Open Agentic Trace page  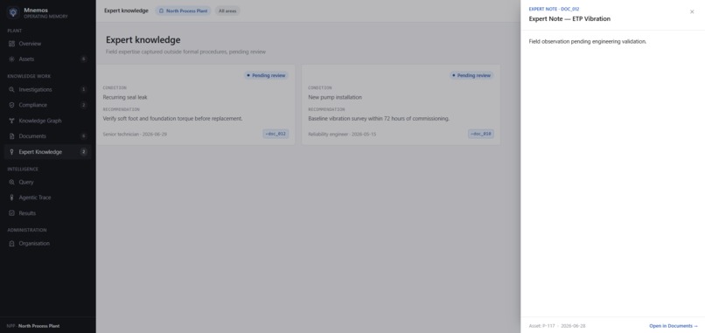pos(47,198)
